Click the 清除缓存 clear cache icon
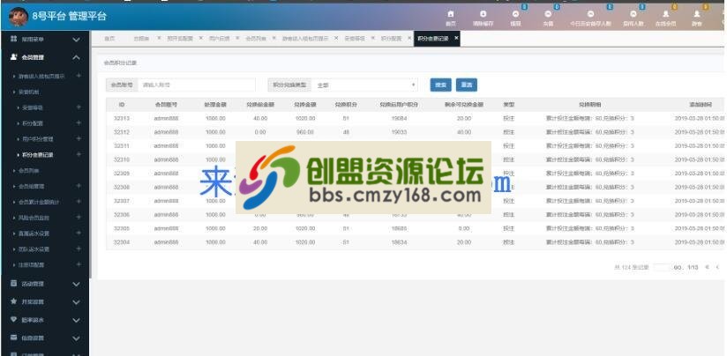 point(483,14)
